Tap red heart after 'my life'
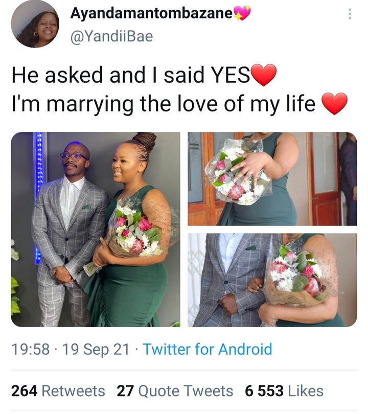This screenshot has width=368, height=414. tap(335, 103)
